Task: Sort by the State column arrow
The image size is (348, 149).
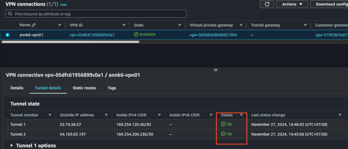Action: point(180,25)
